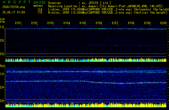The width and height of the screenshot is (169, 110).
Task: Click the timestamp 25.06.17 01:50
Action: pyautogui.click(x=14, y=12)
